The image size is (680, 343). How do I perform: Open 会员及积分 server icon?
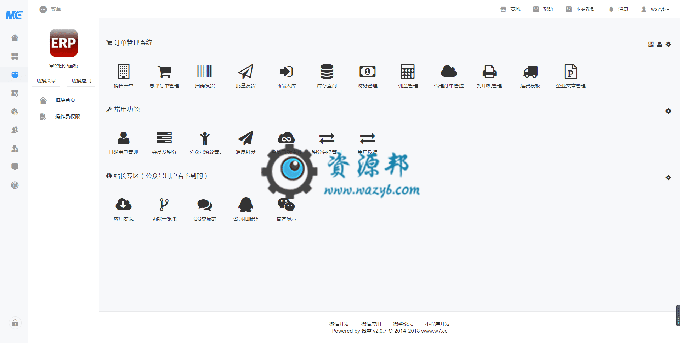tap(164, 138)
